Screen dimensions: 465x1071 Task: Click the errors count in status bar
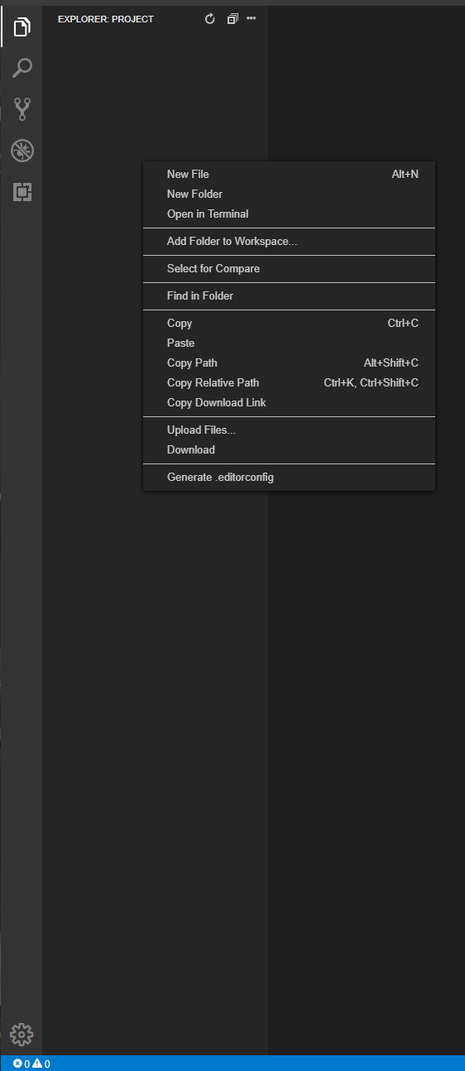pyautogui.click(x=22, y=1064)
